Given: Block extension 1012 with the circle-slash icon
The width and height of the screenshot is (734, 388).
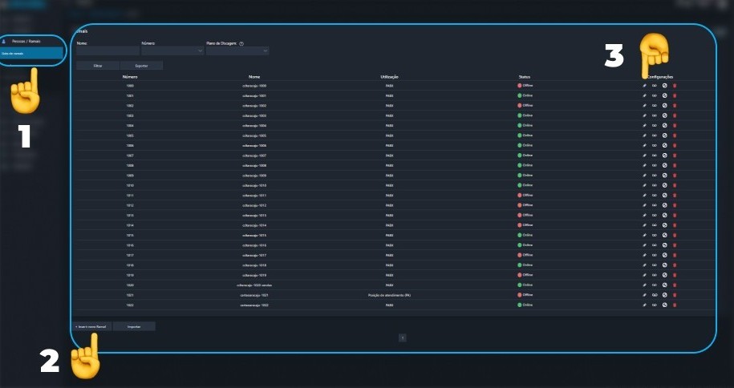Looking at the screenshot, I should (x=664, y=205).
